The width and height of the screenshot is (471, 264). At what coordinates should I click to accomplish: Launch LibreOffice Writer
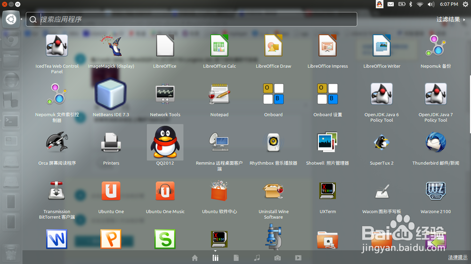(x=382, y=46)
